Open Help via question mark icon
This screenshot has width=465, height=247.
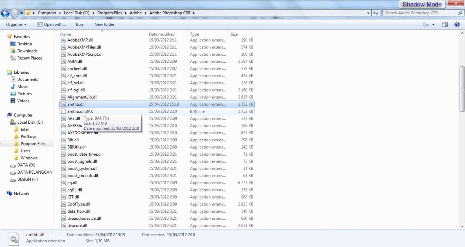pos(457,24)
